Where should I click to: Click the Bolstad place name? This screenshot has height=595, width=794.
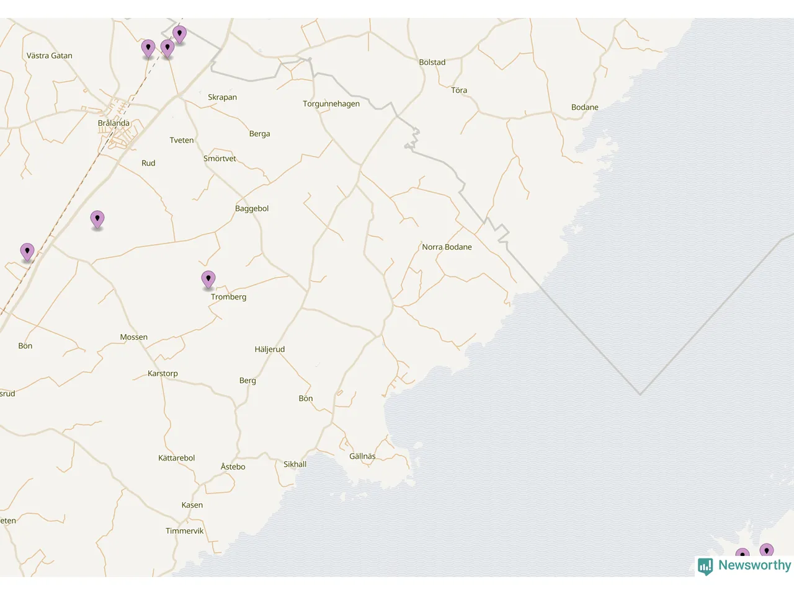[432, 63]
